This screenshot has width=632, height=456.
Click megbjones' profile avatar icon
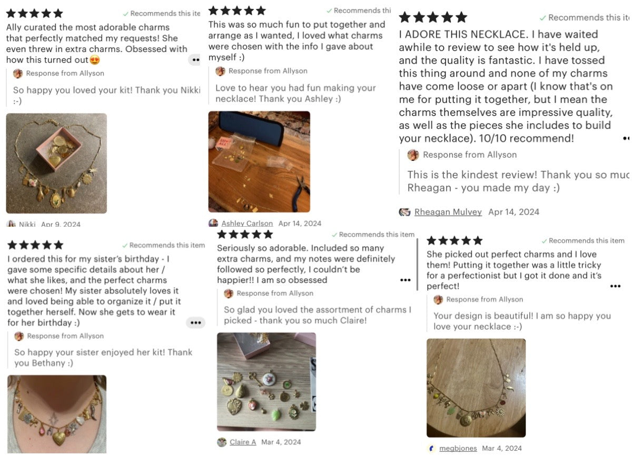click(432, 448)
